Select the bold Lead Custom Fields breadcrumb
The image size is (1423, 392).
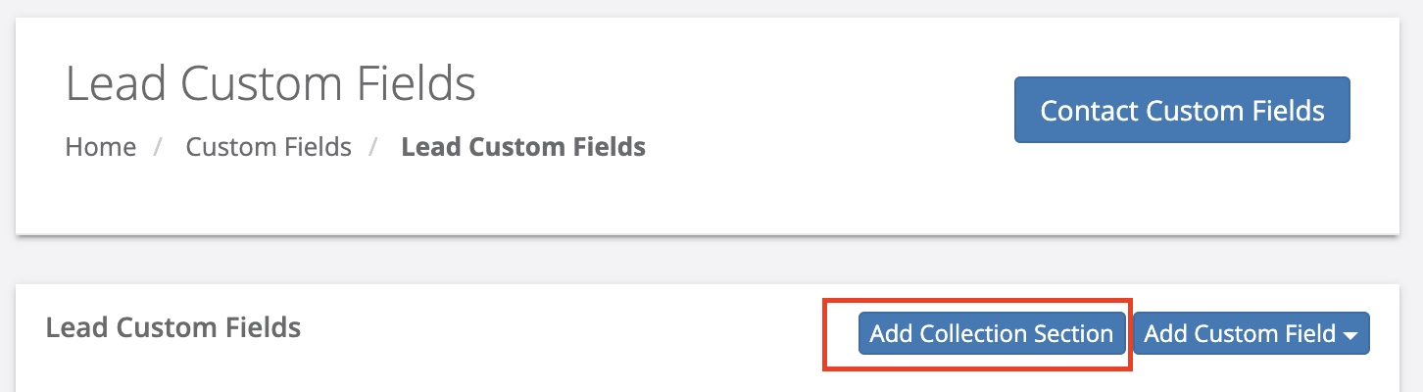523,147
